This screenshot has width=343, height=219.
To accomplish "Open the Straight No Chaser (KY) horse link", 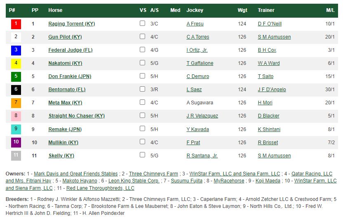I will coord(77,116).
